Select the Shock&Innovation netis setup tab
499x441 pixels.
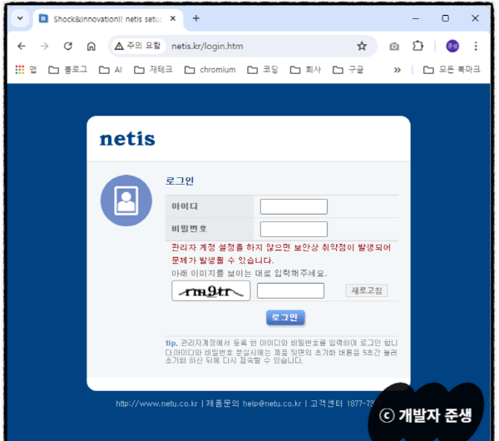click(107, 19)
